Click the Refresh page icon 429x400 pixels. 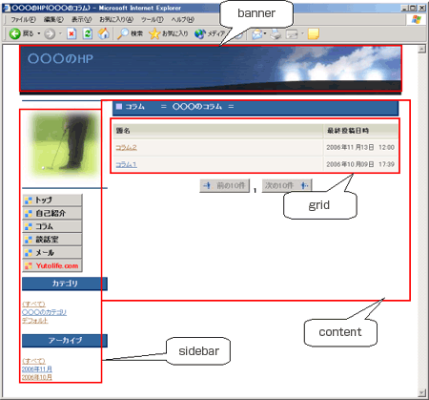click(x=88, y=33)
